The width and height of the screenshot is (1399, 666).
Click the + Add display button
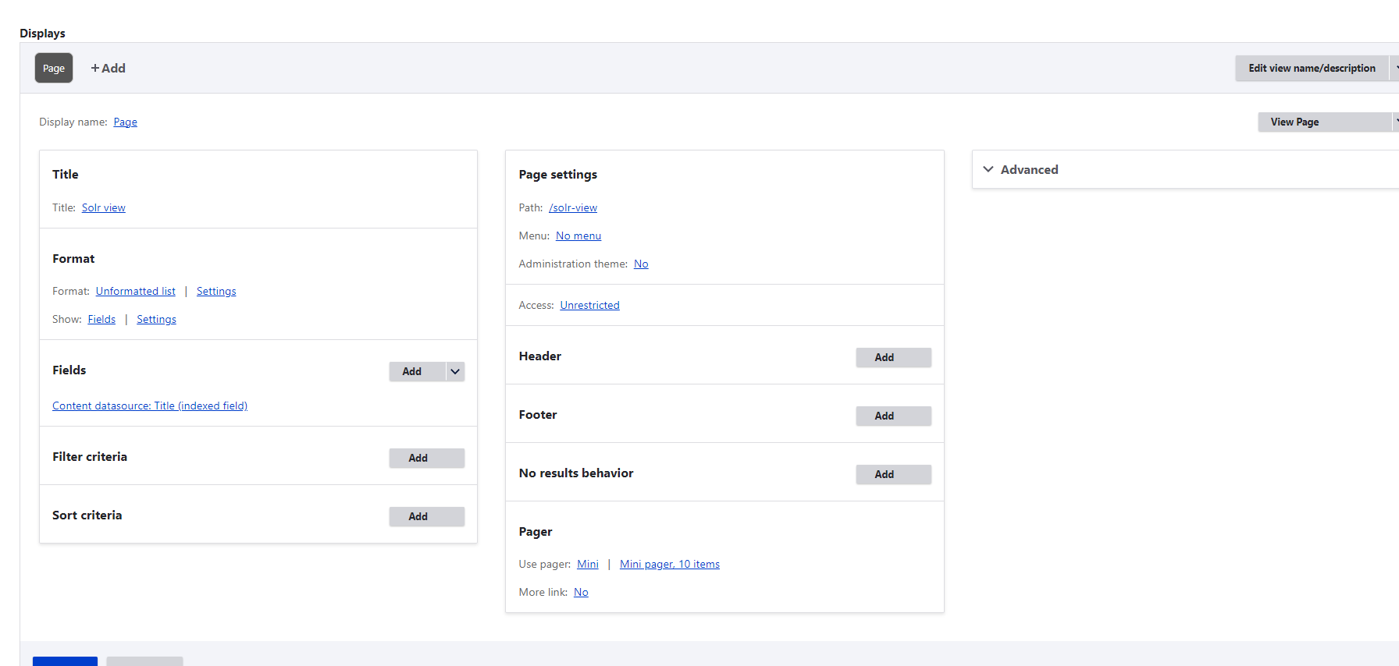coord(108,68)
